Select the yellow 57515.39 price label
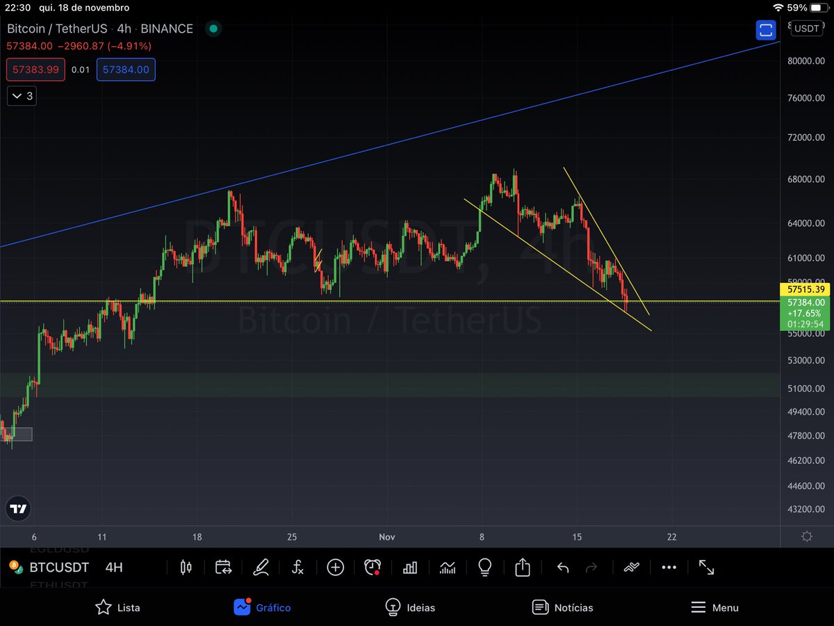 tap(806, 289)
